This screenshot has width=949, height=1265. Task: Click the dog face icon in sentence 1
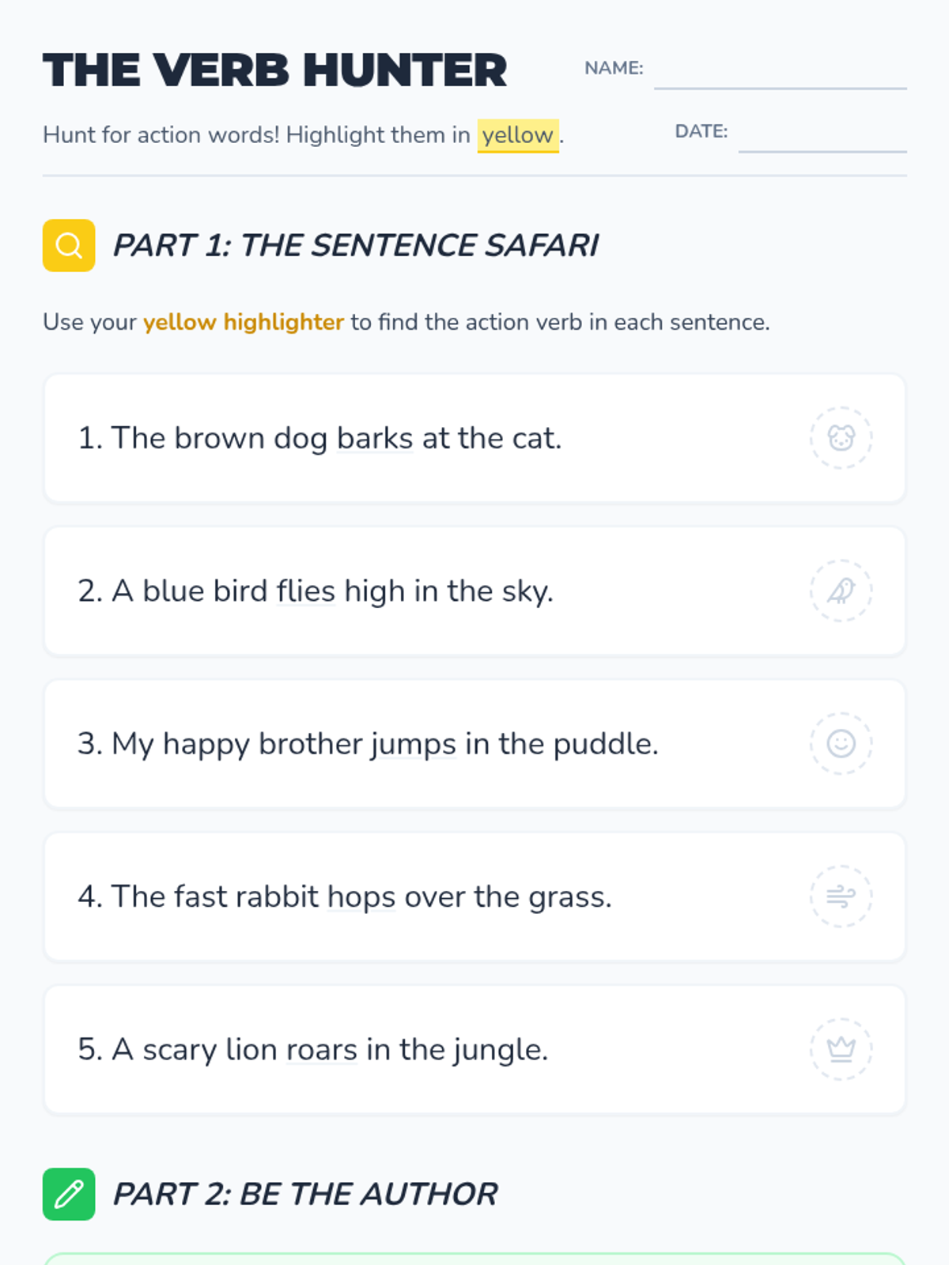click(x=841, y=438)
